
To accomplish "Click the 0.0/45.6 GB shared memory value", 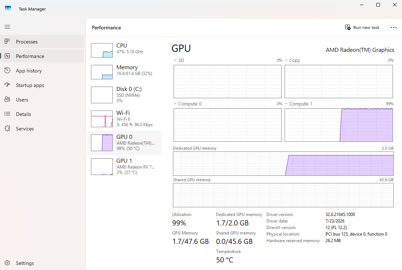I will click(x=234, y=241).
